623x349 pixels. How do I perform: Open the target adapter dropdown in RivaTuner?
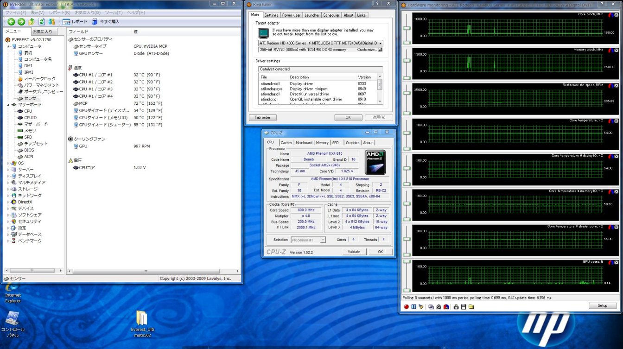(x=381, y=43)
